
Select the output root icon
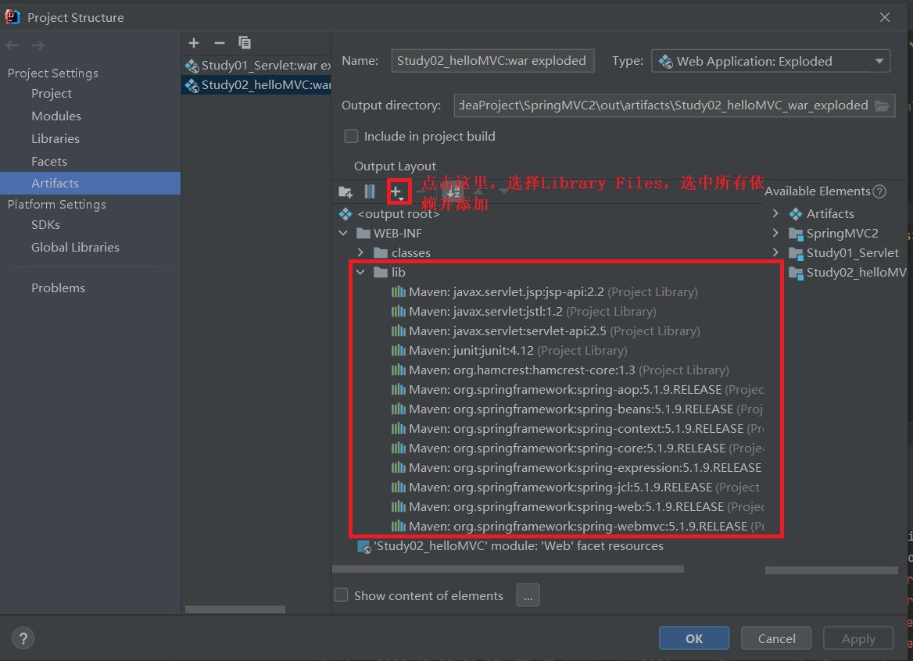tap(346, 214)
